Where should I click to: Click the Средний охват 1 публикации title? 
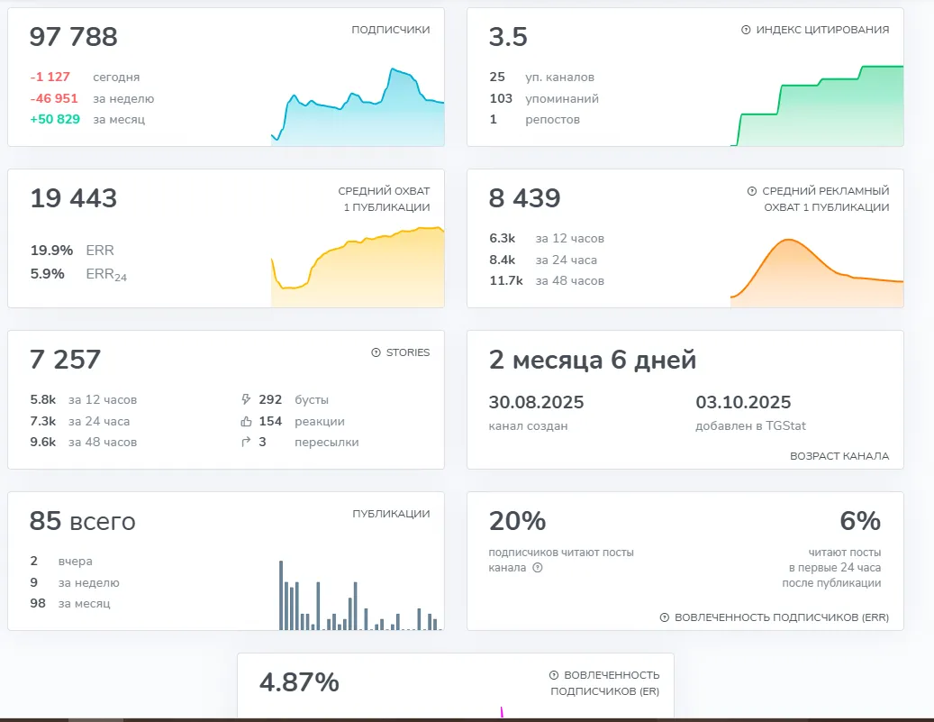pyautogui.click(x=385, y=199)
